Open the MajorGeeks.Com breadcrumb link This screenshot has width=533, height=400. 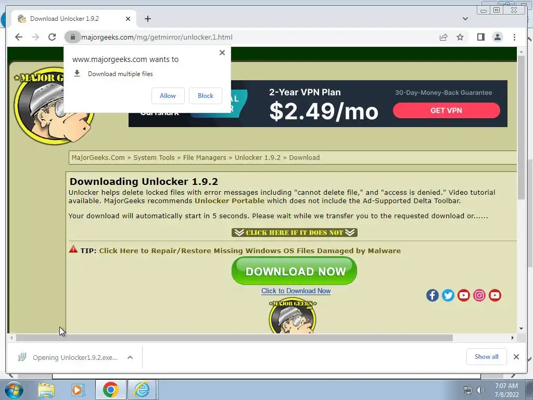(98, 157)
